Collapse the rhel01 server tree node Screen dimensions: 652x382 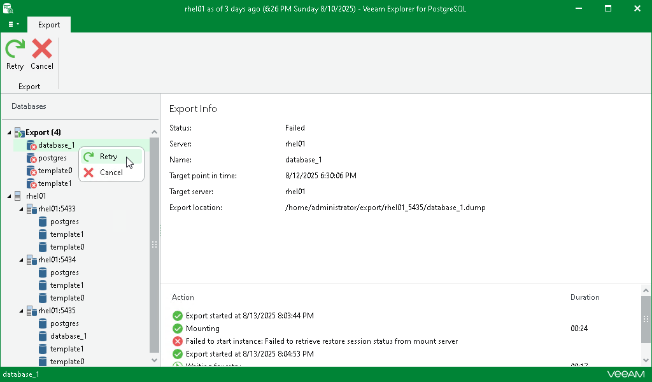pos(9,196)
